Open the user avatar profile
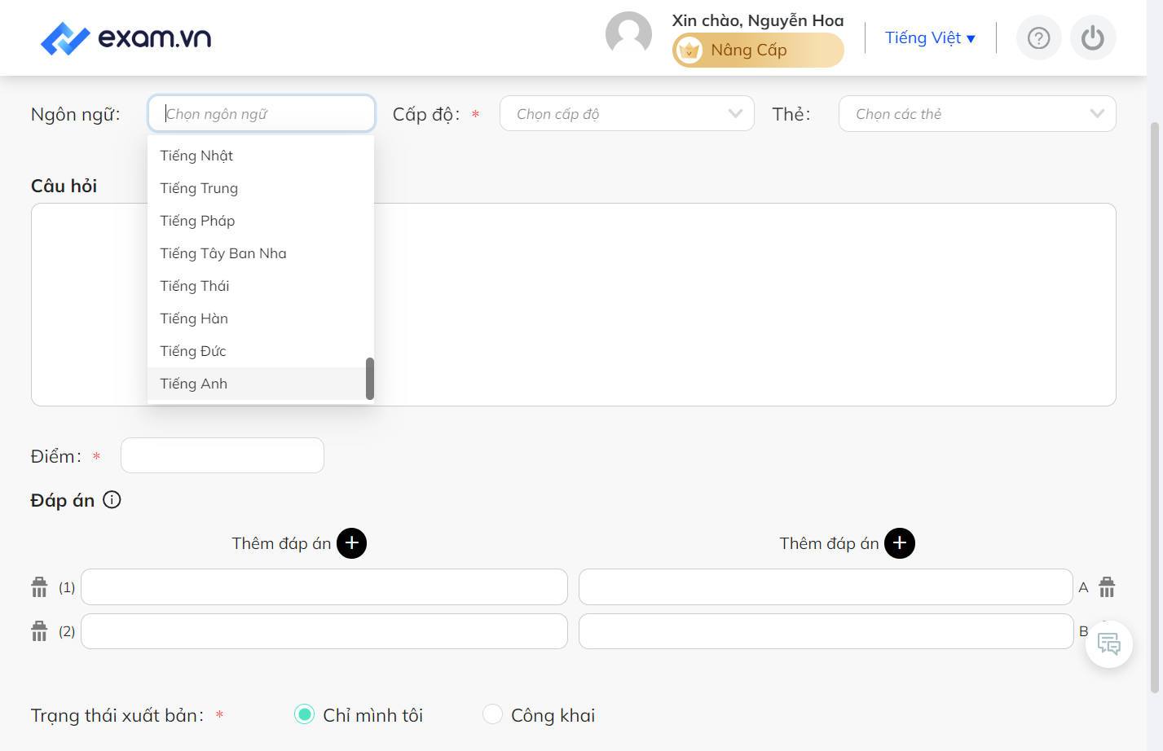 [628, 35]
